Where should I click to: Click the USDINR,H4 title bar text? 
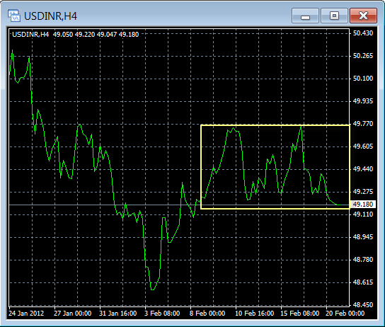[50, 16]
